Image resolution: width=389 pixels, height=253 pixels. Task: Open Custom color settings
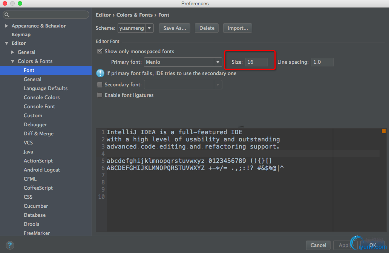pos(33,116)
